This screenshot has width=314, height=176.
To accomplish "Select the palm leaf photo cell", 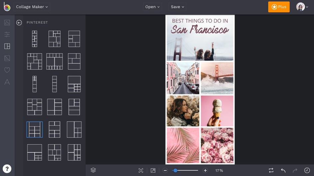I will point(183,145).
